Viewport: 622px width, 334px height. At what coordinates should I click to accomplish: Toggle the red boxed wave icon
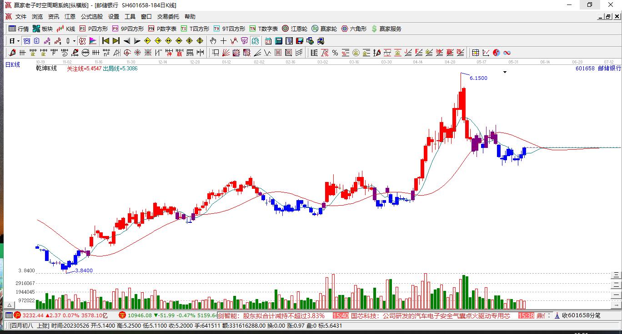pos(82,41)
